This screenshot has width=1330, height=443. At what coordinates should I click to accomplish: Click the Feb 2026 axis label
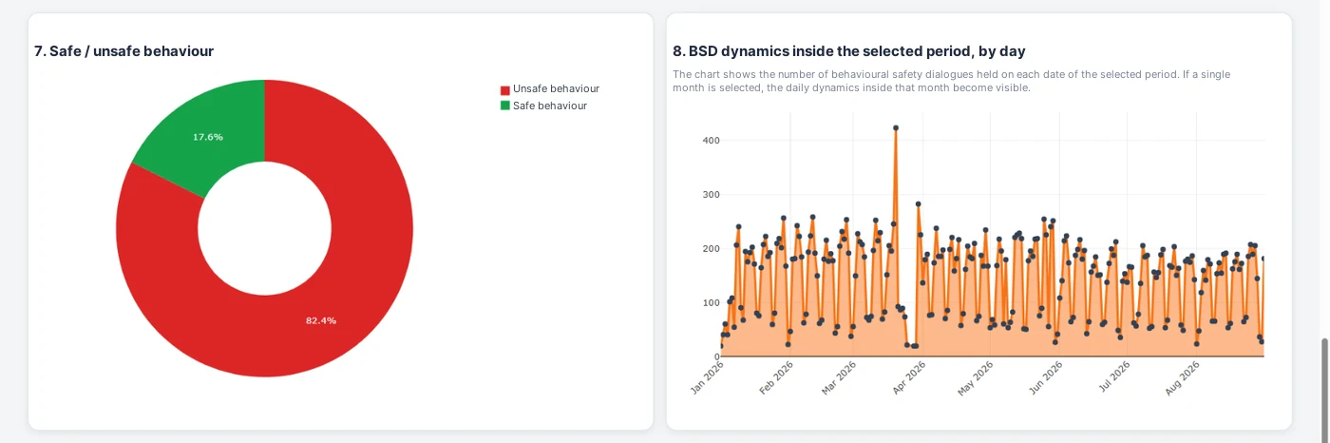coord(776,377)
